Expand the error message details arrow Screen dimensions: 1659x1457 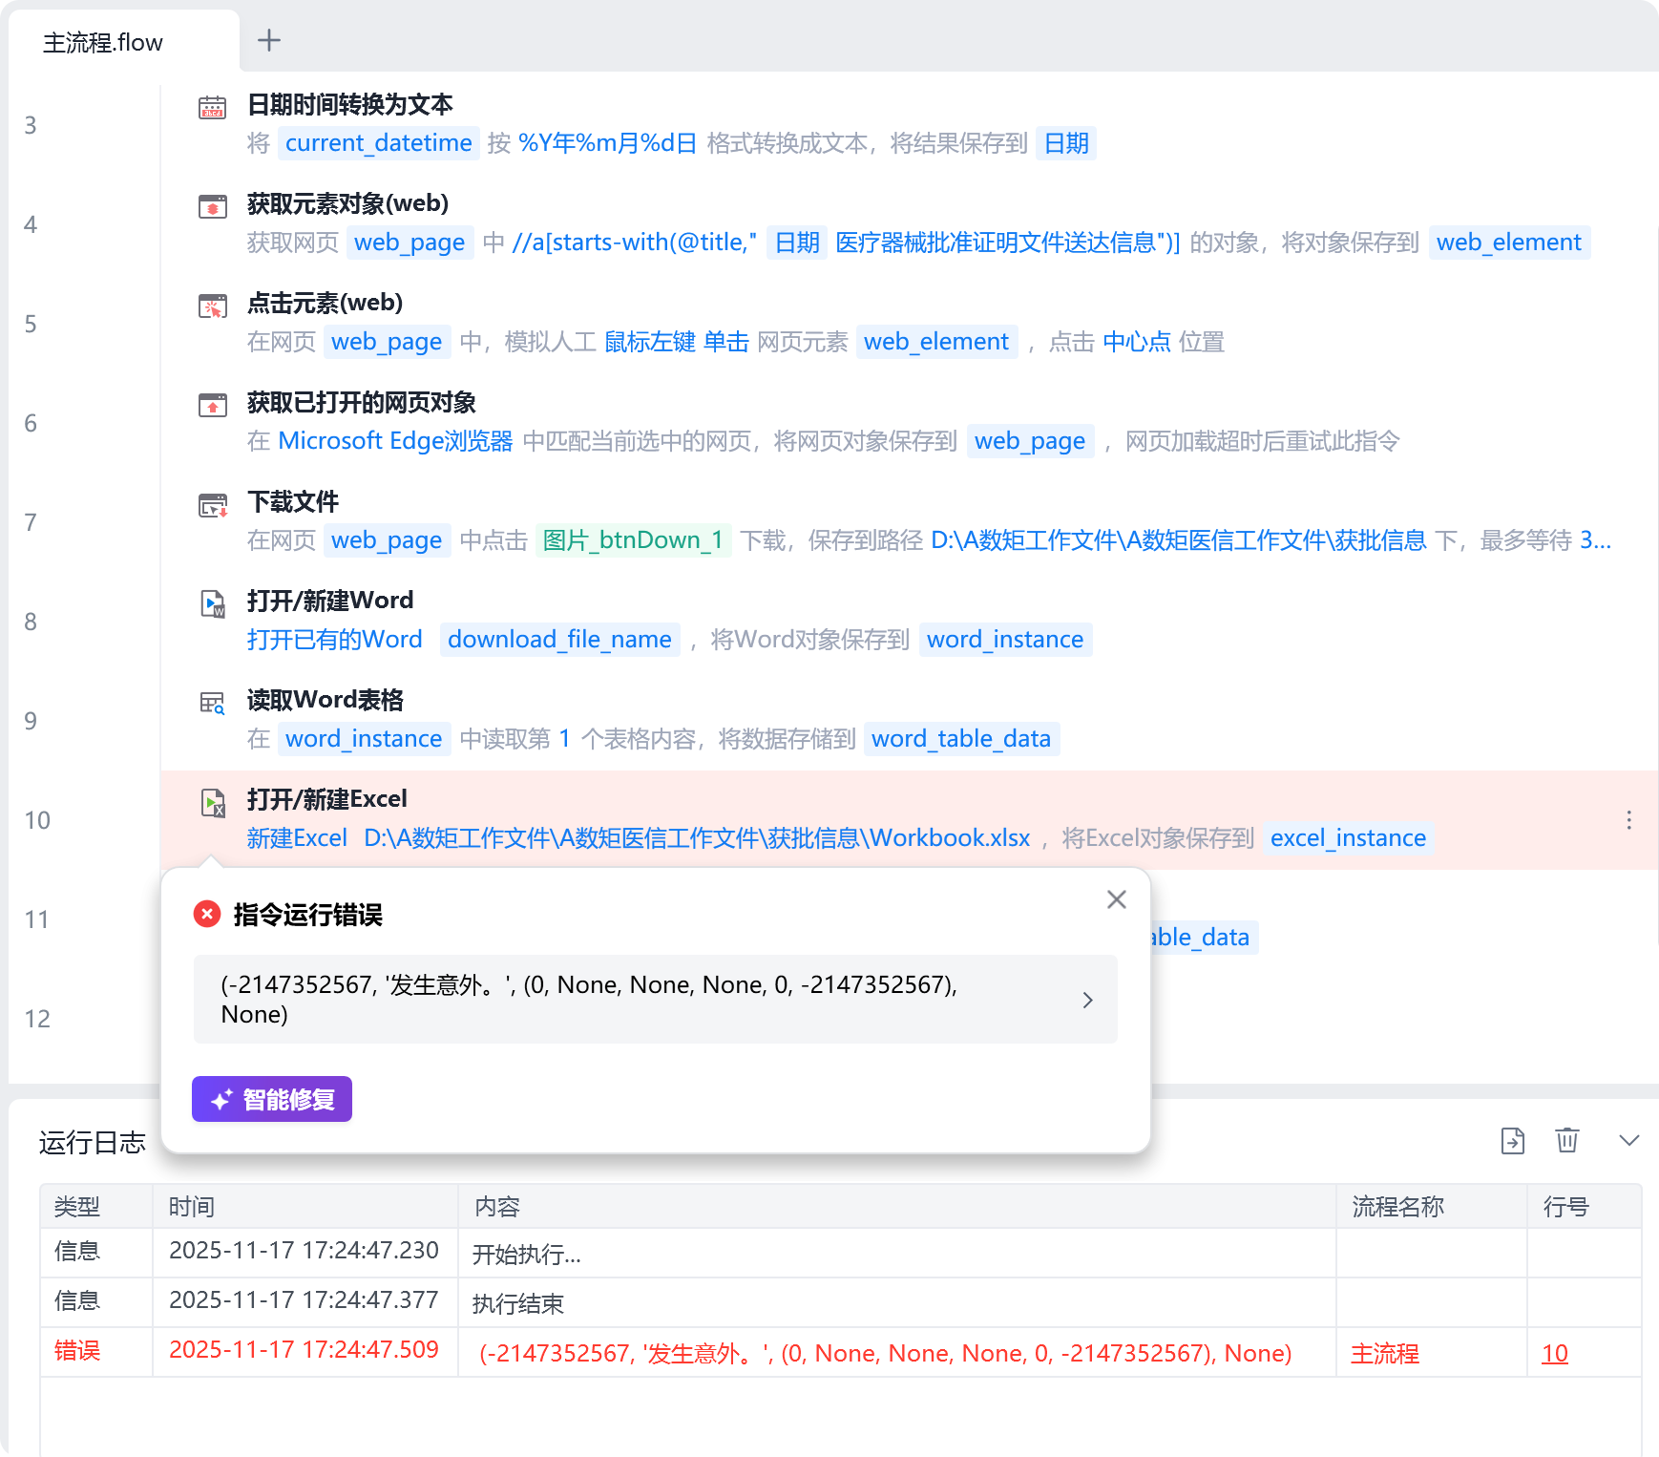pos(1087,1000)
